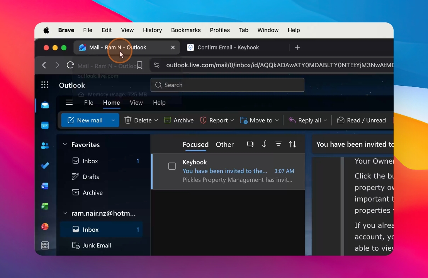Compose a New mail
Viewport: 428px width, 278px height.
tap(85, 120)
